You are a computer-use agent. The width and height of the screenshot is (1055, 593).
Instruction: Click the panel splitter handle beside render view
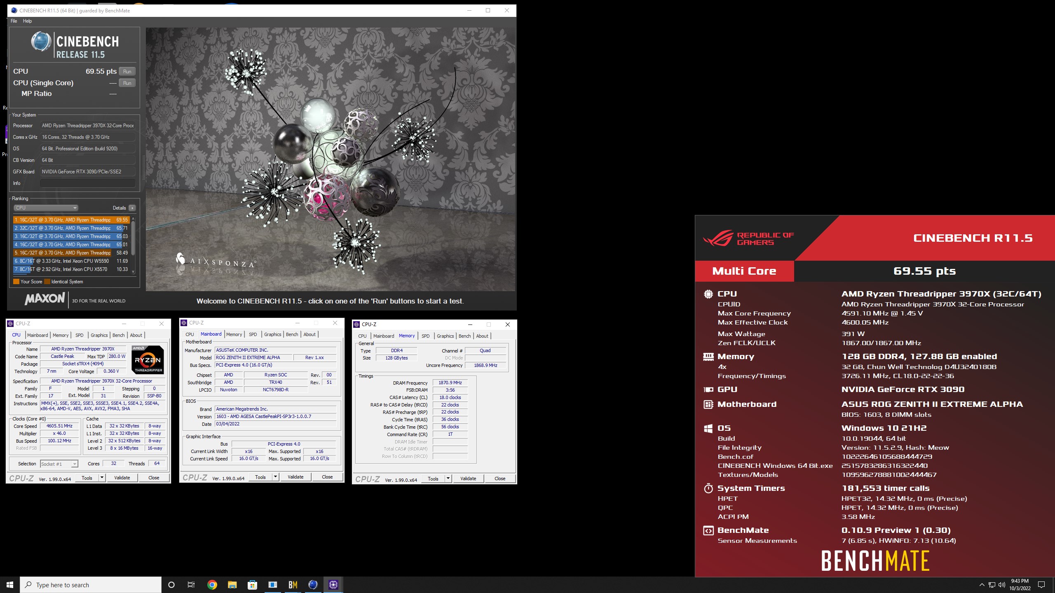coord(143,167)
